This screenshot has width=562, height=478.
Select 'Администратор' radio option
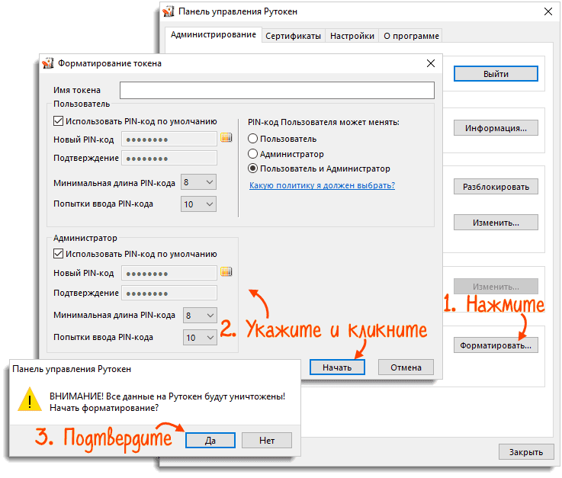point(253,154)
